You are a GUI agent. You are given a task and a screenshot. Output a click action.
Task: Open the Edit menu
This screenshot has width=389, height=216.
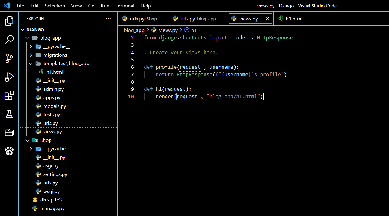[35, 6]
